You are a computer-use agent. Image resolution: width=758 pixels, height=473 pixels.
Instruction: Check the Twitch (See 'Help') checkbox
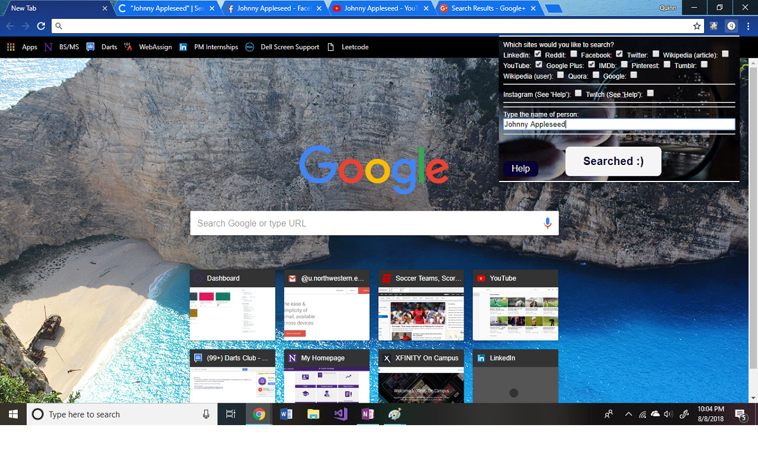point(650,93)
